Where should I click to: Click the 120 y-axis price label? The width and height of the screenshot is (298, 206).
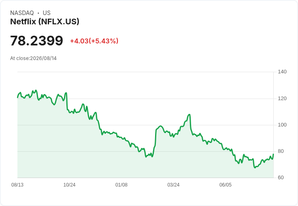click(282, 99)
